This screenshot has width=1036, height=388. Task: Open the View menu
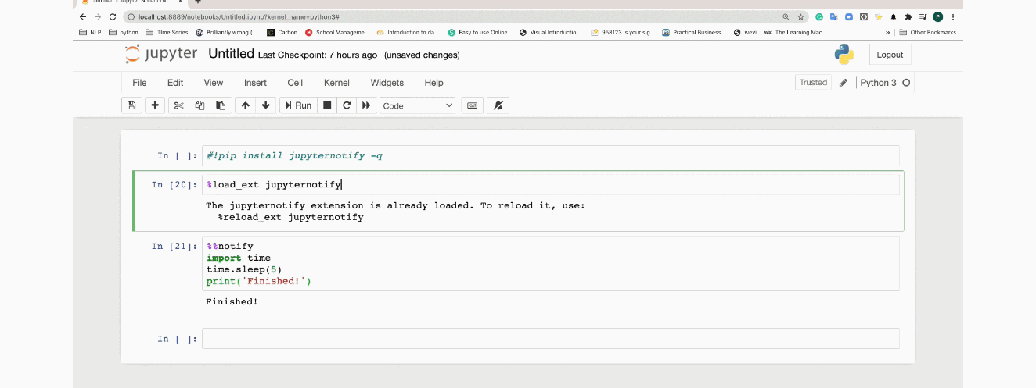pos(214,83)
